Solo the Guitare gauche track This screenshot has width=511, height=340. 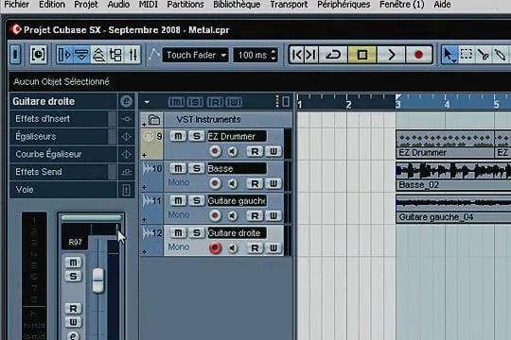click(197, 200)
